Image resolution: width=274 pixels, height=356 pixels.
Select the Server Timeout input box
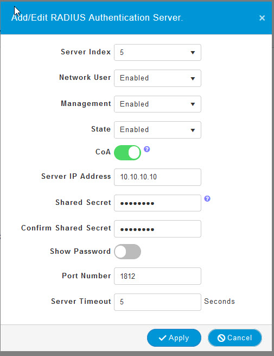point(157,302)
